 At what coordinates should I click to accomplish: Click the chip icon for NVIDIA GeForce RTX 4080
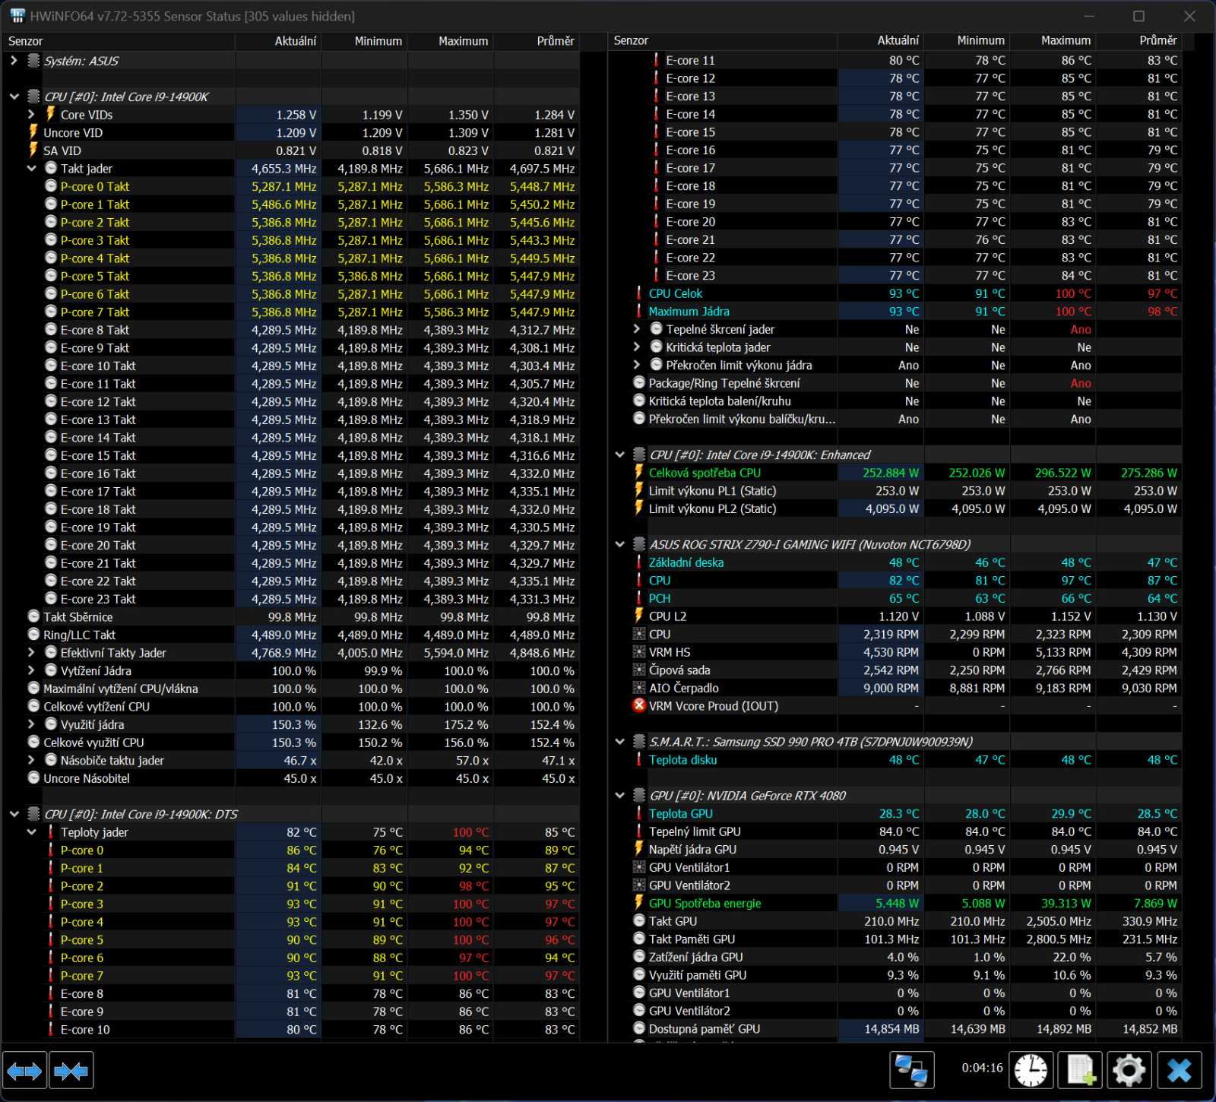639,795
